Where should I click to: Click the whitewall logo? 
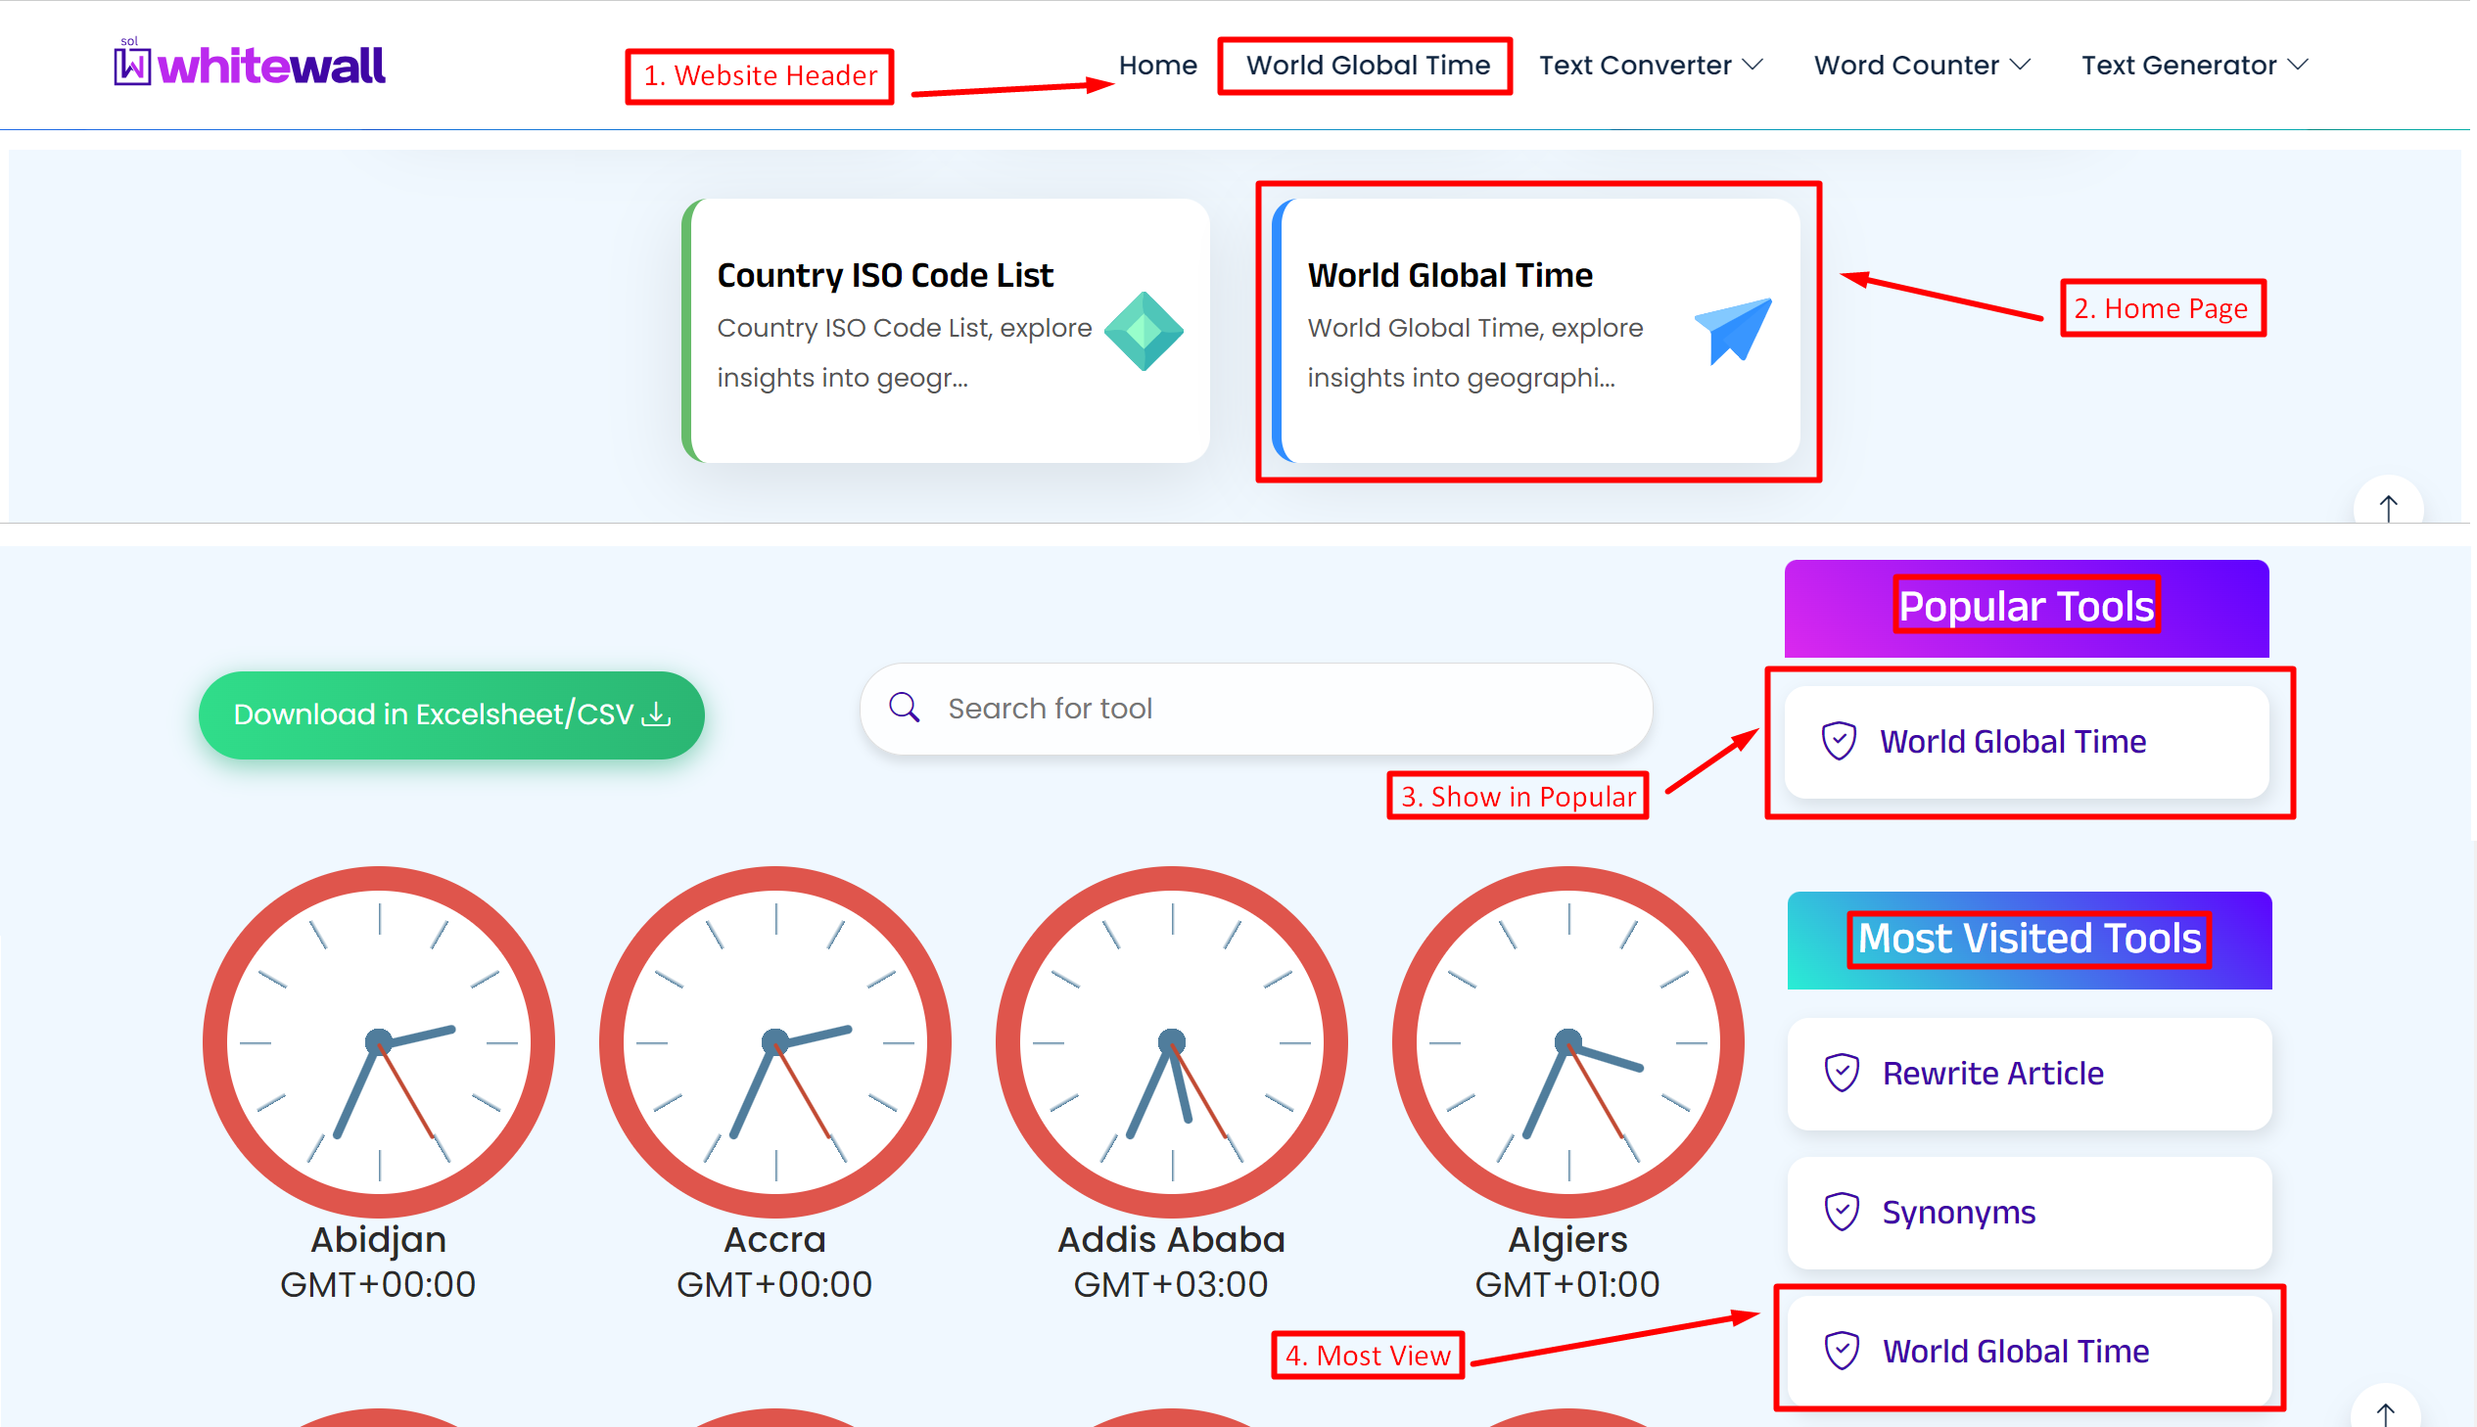point(250,64)
